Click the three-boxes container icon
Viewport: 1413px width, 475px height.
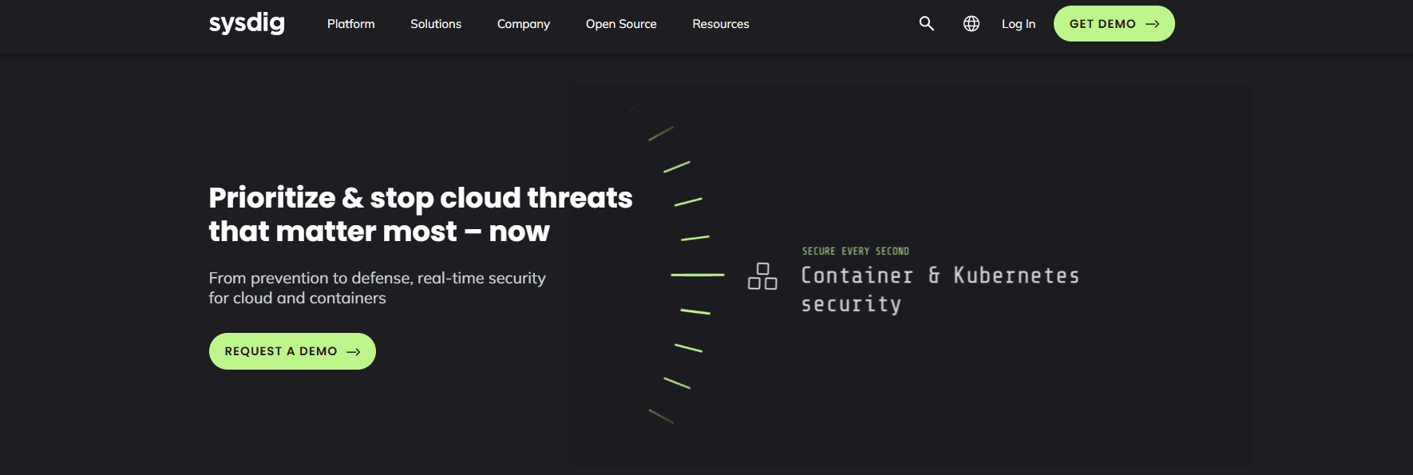762,276
